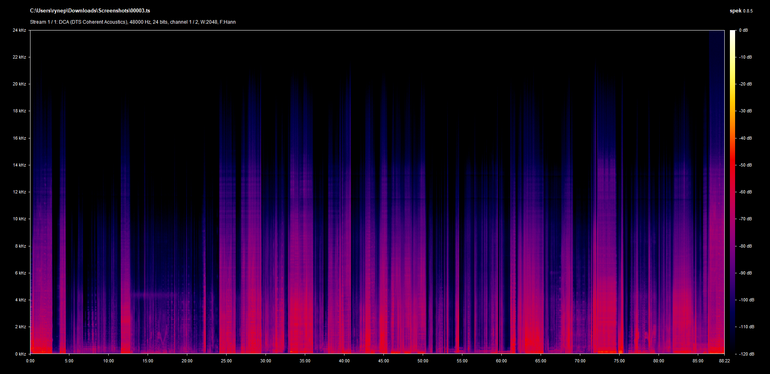The width and height of the screenshot is (770, 374).
Task: Select the 20 kHz frequency axis label
Action: [x=19, y=84]
